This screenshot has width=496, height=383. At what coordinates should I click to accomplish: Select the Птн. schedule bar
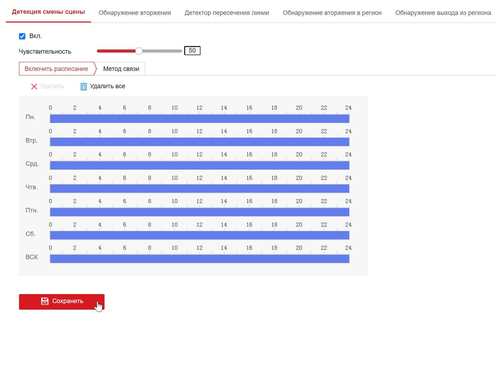(x=200, y=212)
